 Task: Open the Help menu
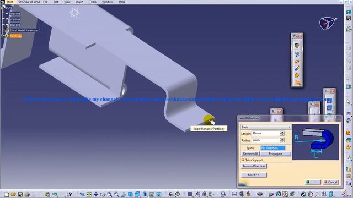coord(122,2)
